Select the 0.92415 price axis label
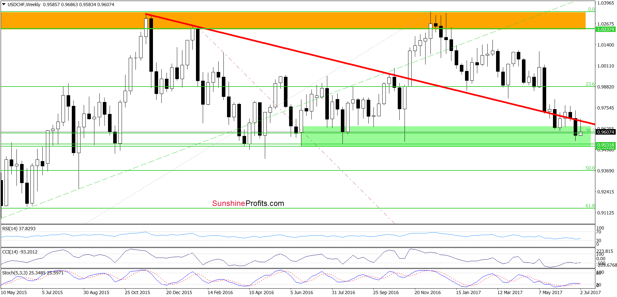The height and width of the screenshot is (297, 617). point(605,192)
